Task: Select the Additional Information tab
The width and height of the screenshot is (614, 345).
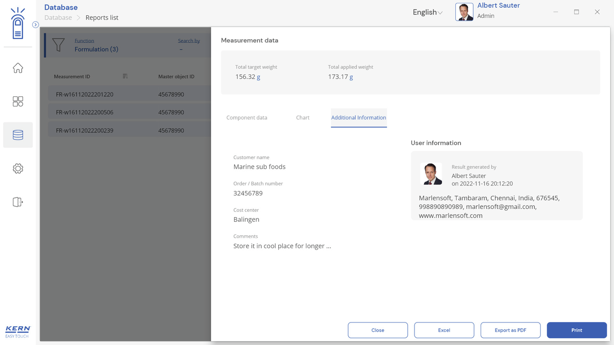Action: pyautogui.click(x=358, y=117)
